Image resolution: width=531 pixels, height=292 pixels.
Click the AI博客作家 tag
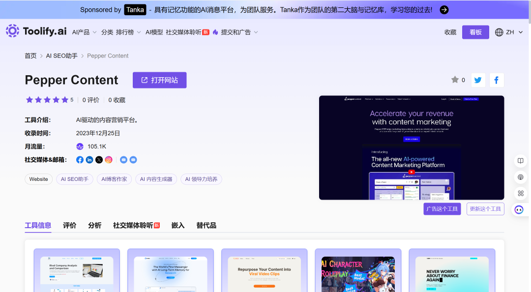click(114, 179)
